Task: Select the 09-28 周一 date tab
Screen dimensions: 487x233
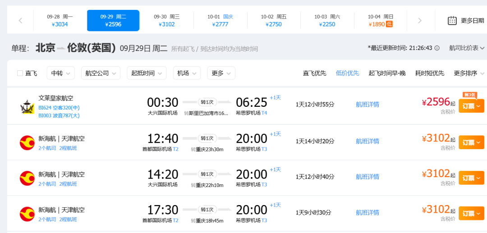Action: (x=60, y=20)
